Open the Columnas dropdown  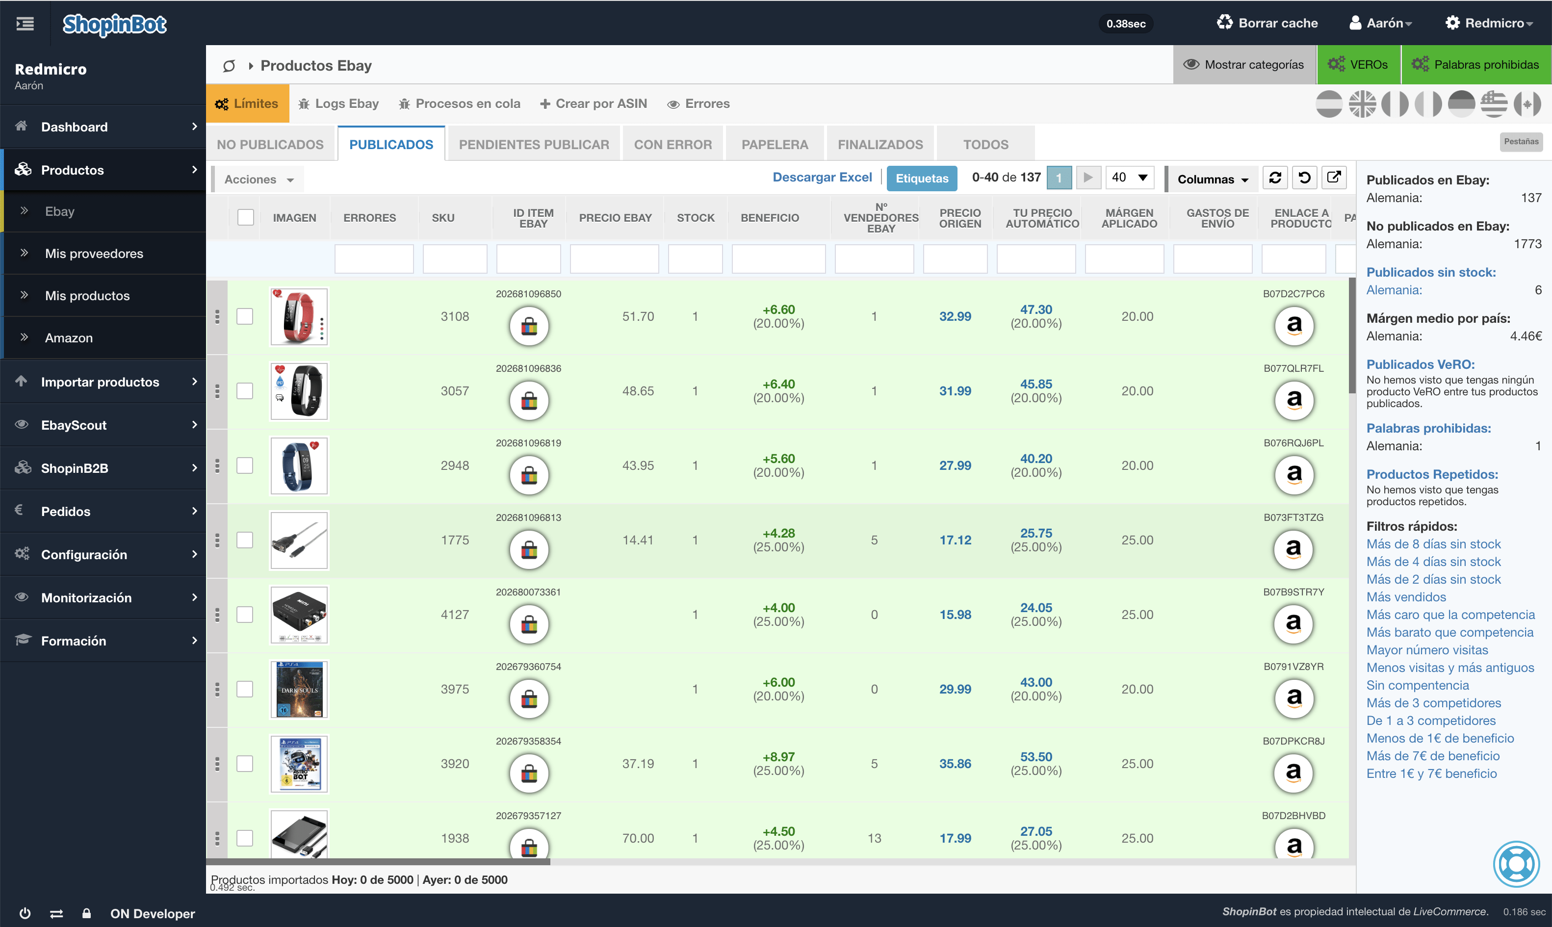1212,180
